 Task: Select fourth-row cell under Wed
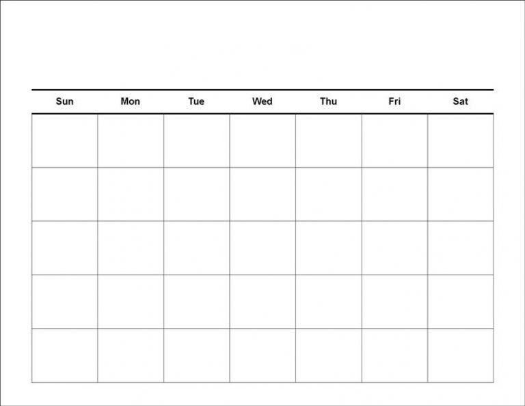tap(262, 302)
